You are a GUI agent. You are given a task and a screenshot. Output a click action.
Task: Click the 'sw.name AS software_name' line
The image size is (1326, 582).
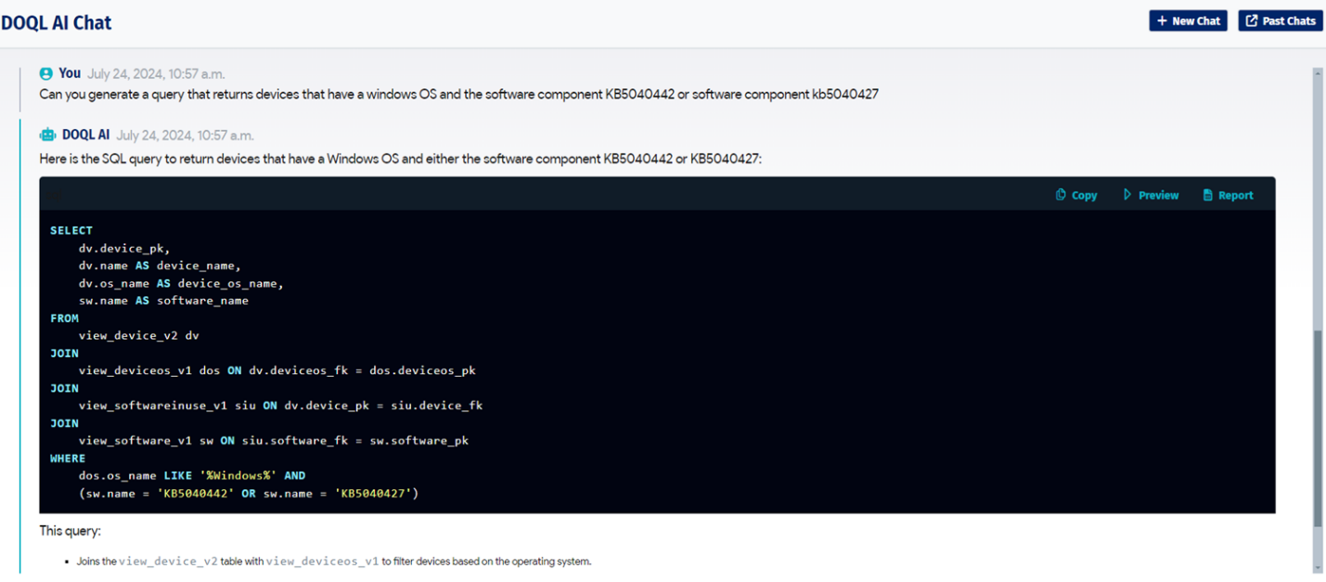163,301
